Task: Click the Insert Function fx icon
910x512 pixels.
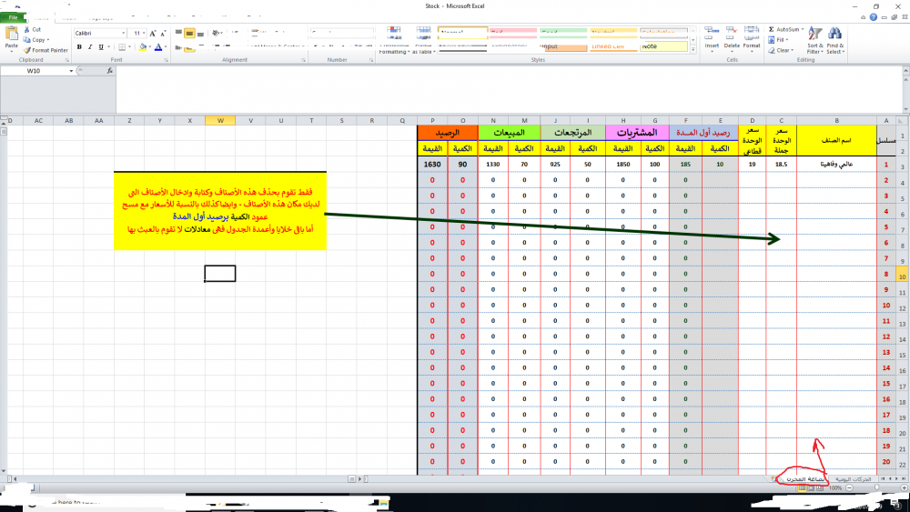Action: tap(110, 71)
